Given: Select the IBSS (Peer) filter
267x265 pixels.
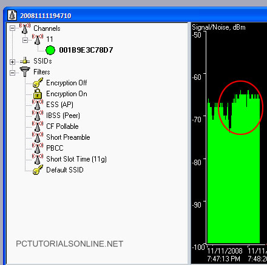Looking at the screenshot, I should click(63, 116).
